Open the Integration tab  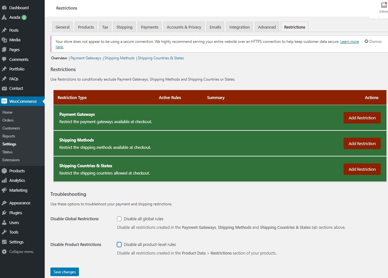(239, 27)
